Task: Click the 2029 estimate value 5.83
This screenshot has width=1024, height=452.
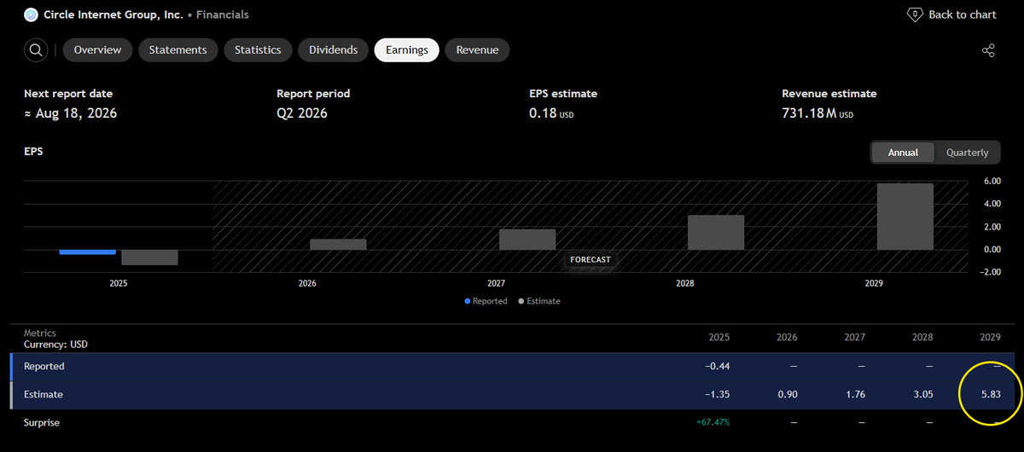Action: click(990, 395)
